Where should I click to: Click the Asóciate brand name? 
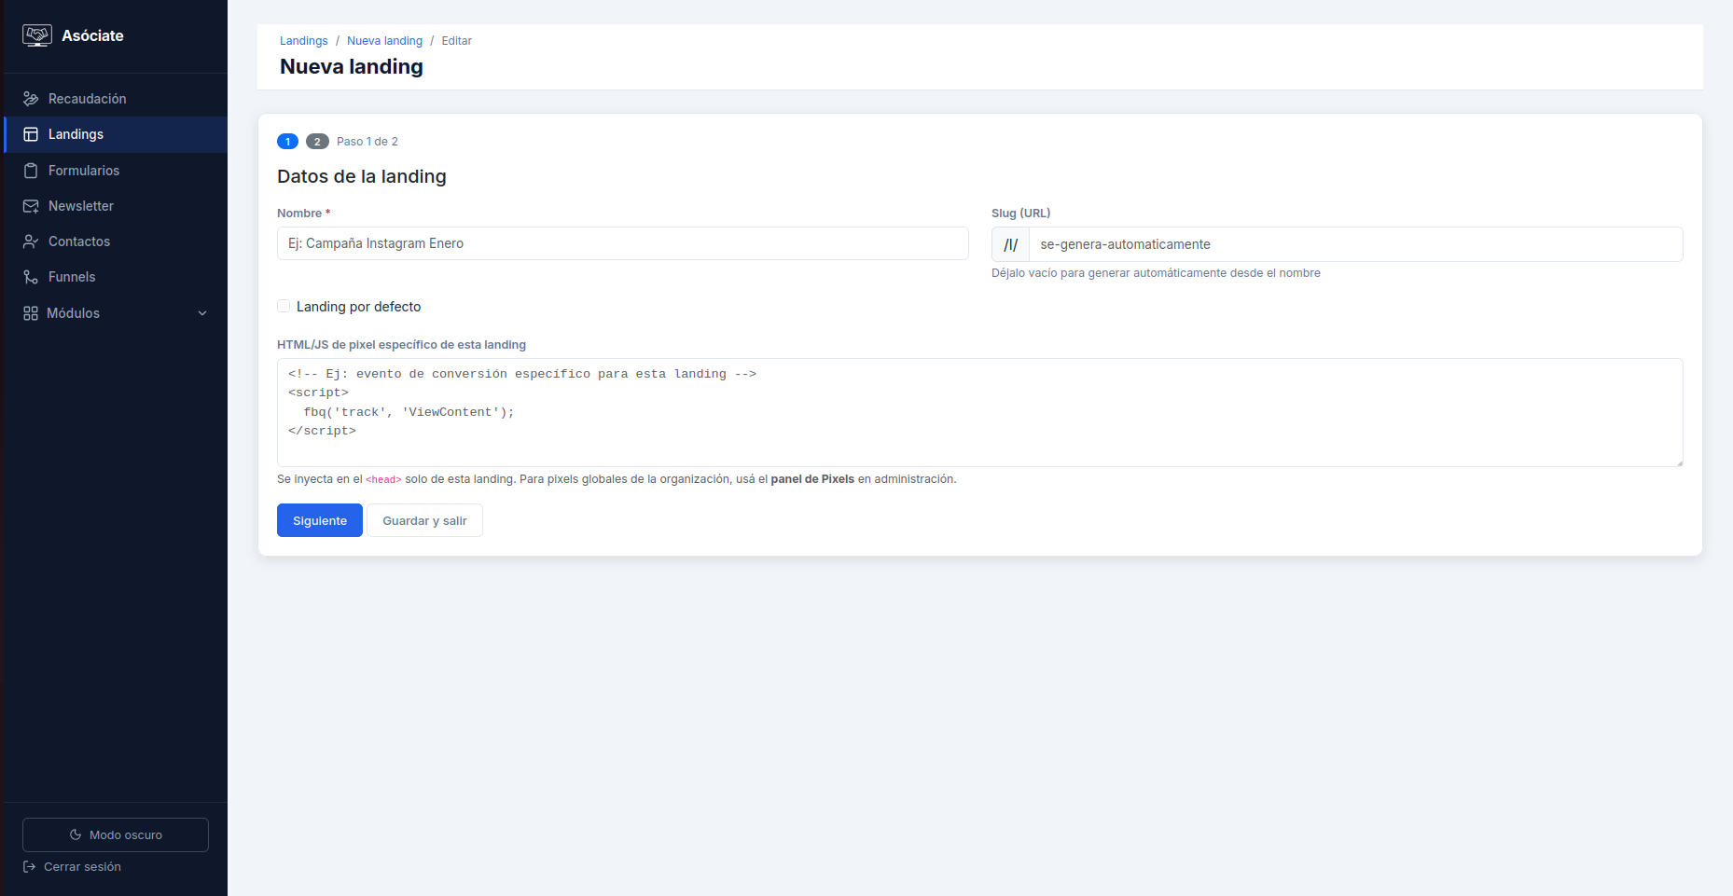(x=92, y=35)
